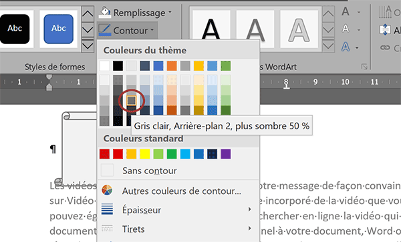The width and height of the screenshot is (401, 242).
Task: Pick the dark navy standard color swatch
Action: coord(213,154)
